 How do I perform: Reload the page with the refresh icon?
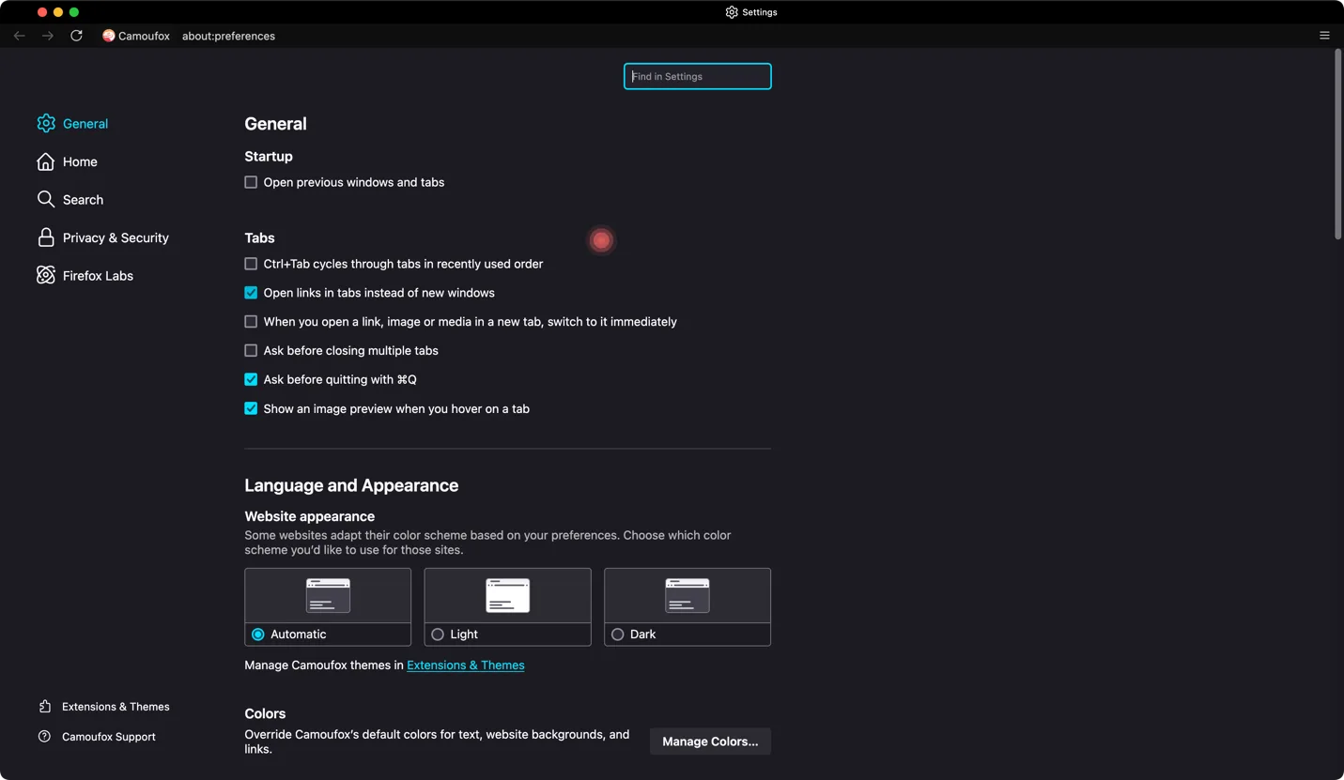click(77, 36)
